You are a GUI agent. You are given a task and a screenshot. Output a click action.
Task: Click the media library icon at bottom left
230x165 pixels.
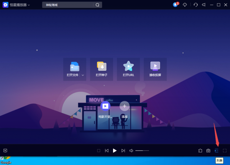(5, 151)
